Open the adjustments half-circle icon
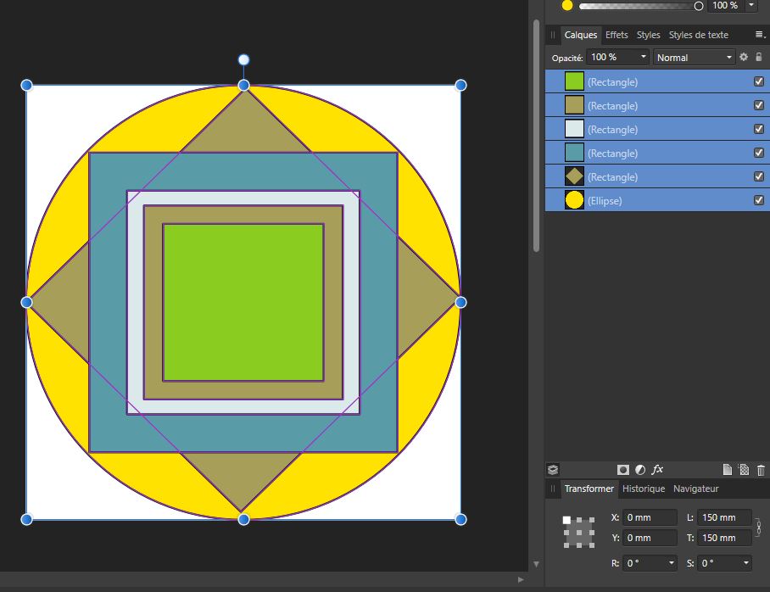This screenshot has height=592, width=770. (640, 470)
